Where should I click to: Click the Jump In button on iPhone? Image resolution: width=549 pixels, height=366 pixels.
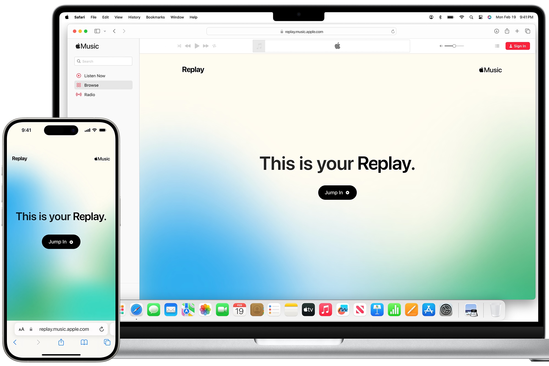click(x=61, y=242)
